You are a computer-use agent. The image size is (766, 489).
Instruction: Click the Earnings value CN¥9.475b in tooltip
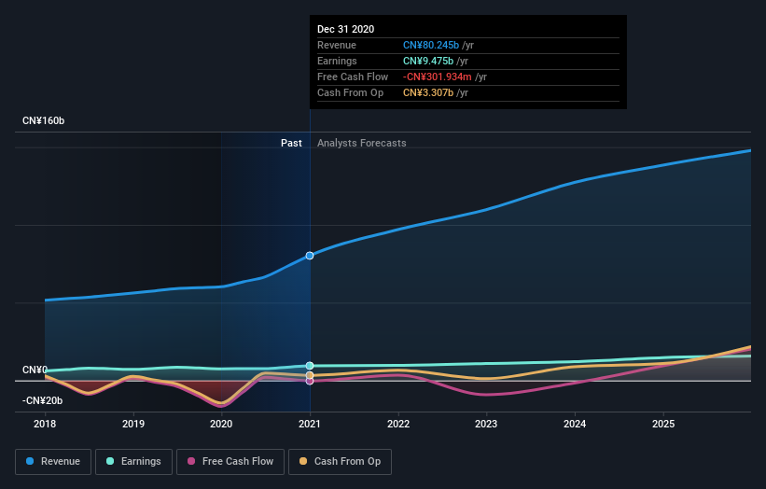pos(428,61)
